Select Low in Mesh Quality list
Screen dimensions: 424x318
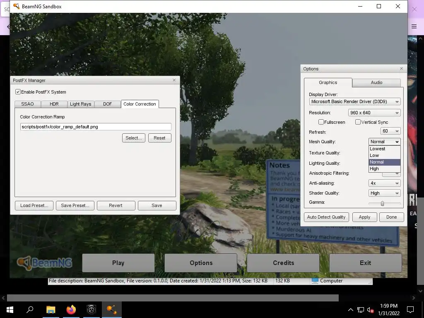click(384, 155)
